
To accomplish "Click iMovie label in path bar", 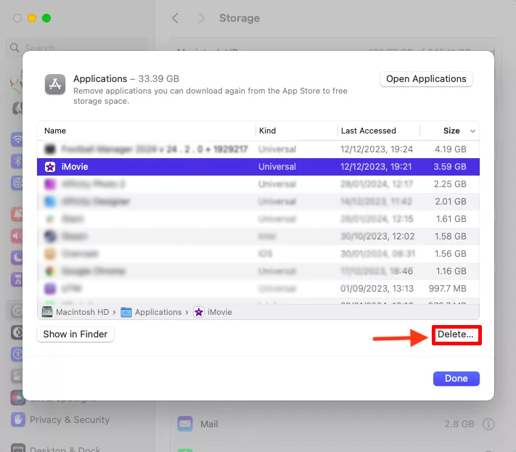I will pos(219,312).
